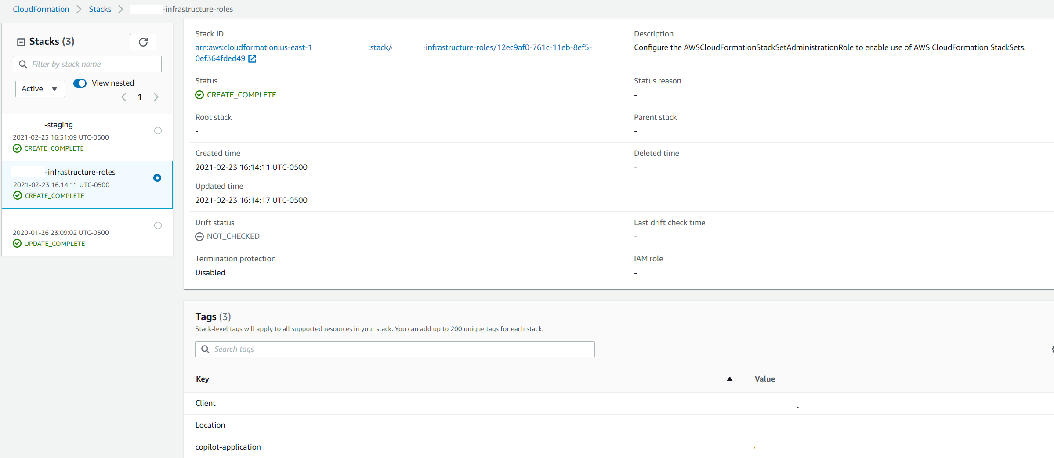This screenshot has height=458, width=1054.
Task: Open Stack ID external link icon
Action: click(x=252, y=58)
